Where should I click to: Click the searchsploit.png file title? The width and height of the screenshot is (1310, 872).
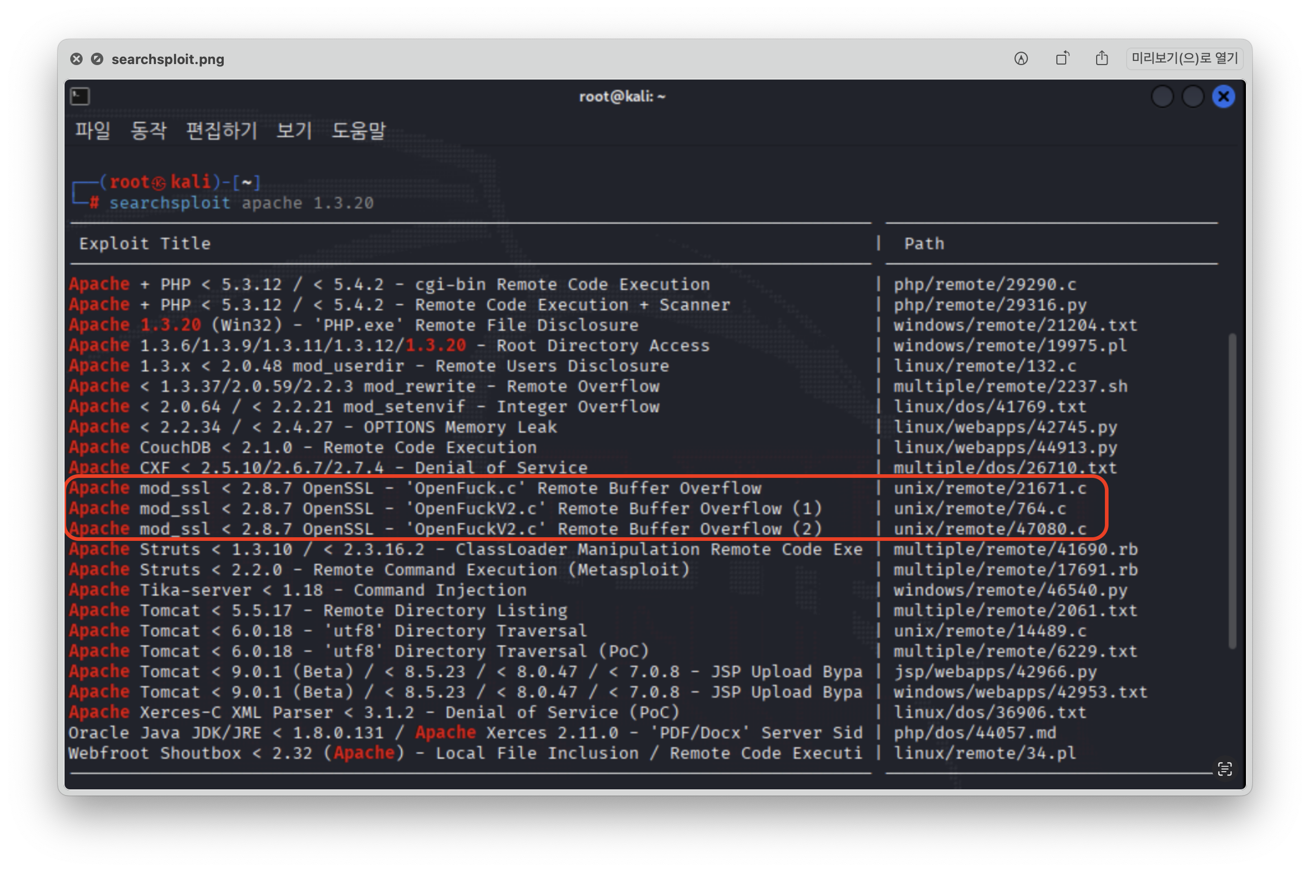tap(167, 59)
